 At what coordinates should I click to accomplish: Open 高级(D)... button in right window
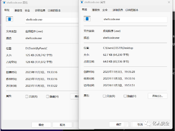click(x=158, y=96)
